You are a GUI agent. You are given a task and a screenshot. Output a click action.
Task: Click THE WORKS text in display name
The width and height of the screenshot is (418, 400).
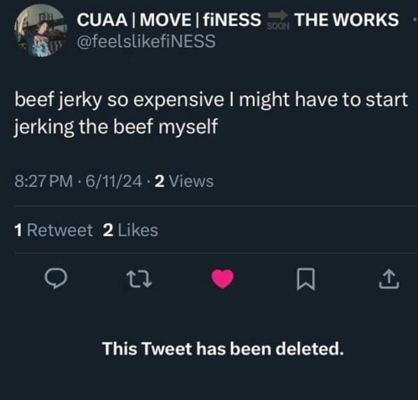(x=347, y=20)
